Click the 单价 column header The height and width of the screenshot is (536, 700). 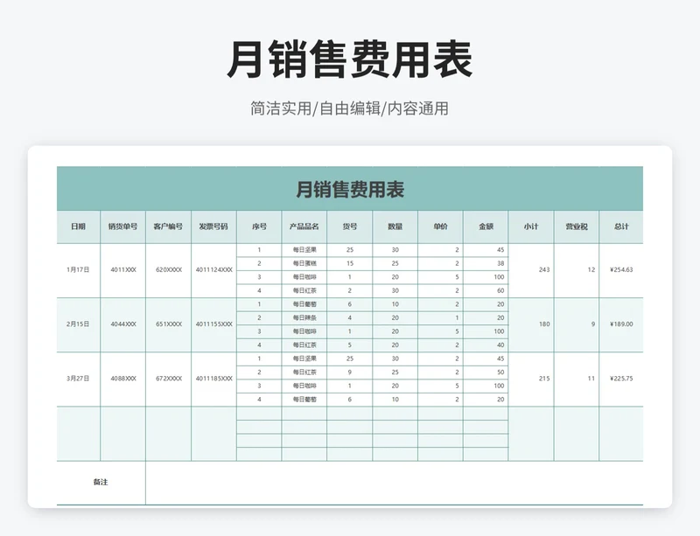(440, 226)
